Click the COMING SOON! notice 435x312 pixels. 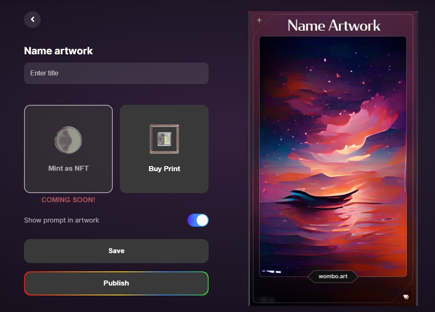[68, 200]
